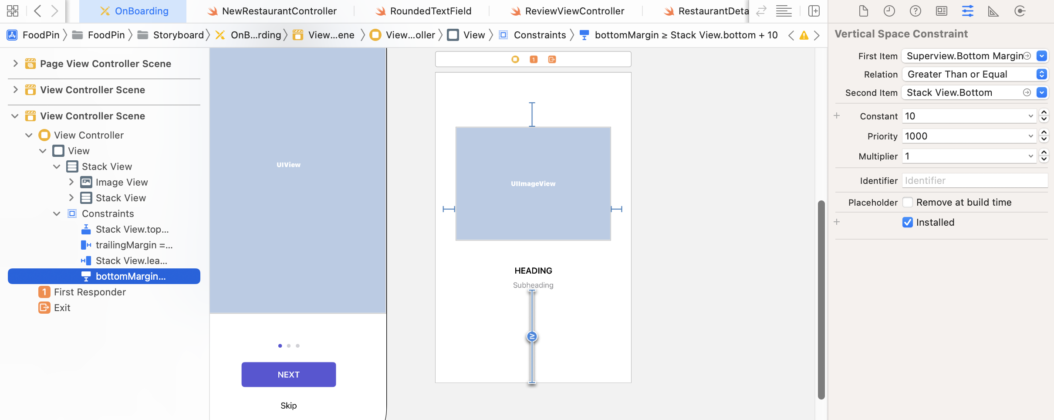
Task: Expand the Image View tree item
Action: (x=71, y=182)
